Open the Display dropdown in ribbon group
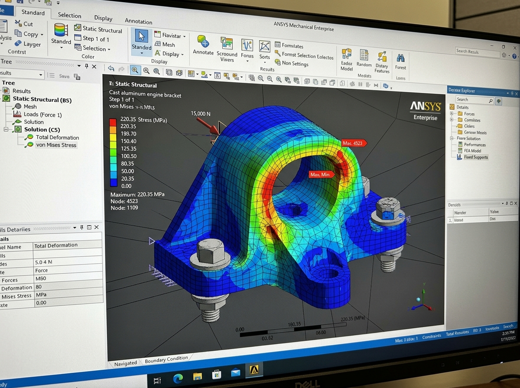Image resolution: width=520 pixels, height=388 pixels. coord(182,55)
